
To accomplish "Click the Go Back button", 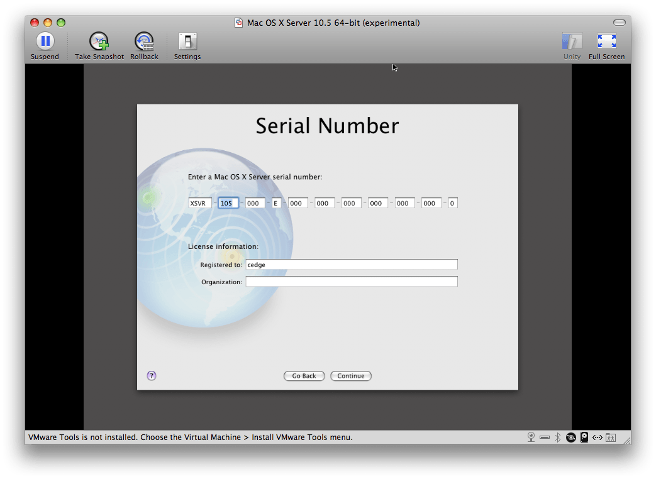I will [x=304, y=376].
